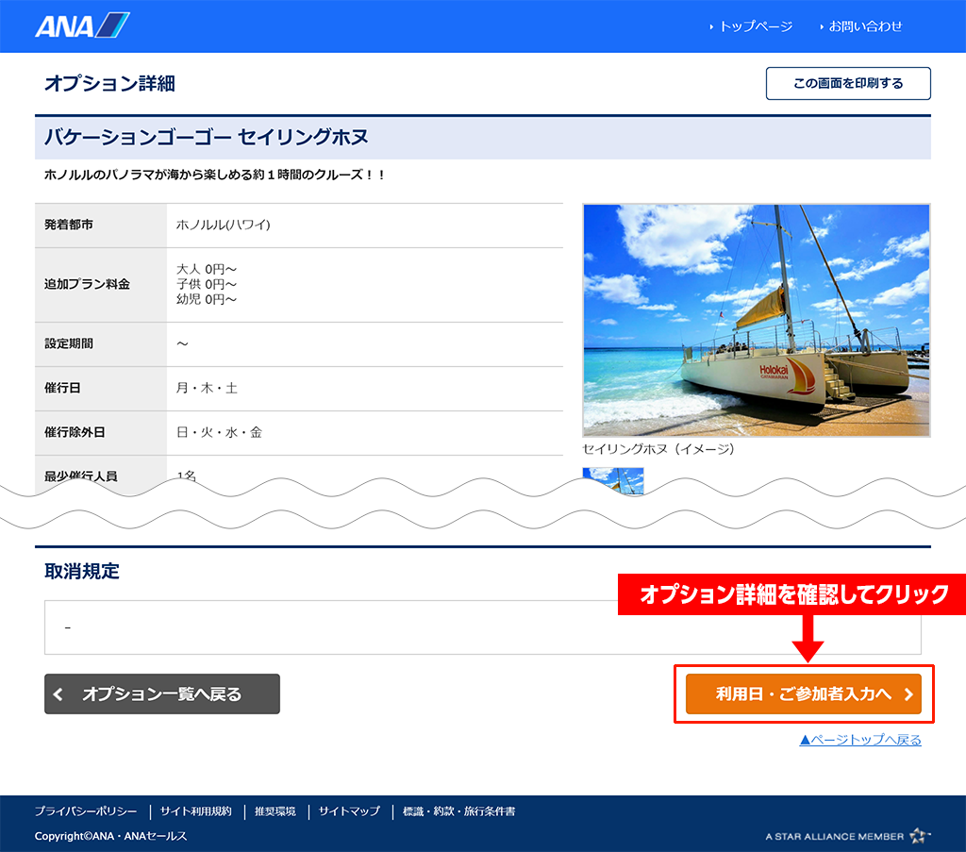Go to トップページ from the header
The image size is (966, 852).
[755, 26]
